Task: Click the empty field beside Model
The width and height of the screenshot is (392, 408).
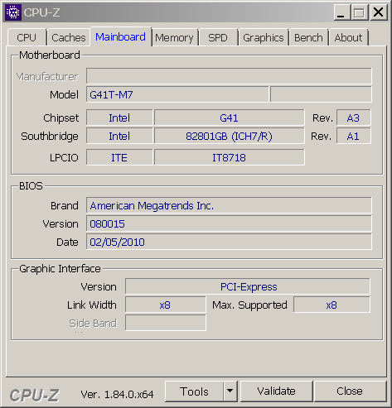Action: pos(321,94)
